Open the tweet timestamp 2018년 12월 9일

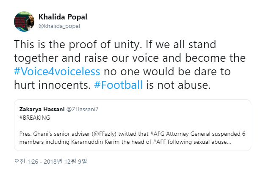pyautogui.click(x=65, y=162)
